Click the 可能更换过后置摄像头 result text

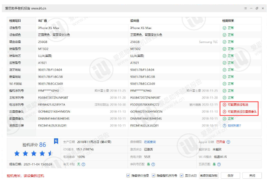point(242,112)
